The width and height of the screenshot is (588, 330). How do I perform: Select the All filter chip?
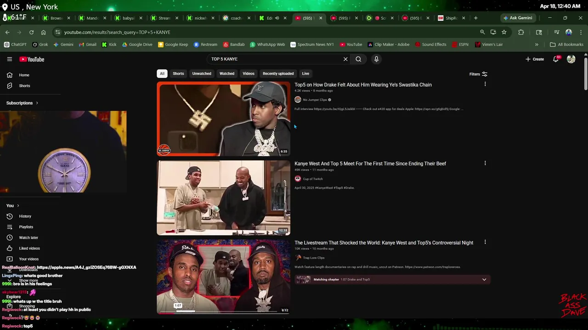click(162, 74)
